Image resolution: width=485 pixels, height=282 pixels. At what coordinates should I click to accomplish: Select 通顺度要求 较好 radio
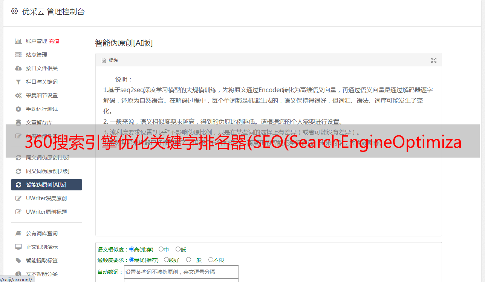pos(166,260)
